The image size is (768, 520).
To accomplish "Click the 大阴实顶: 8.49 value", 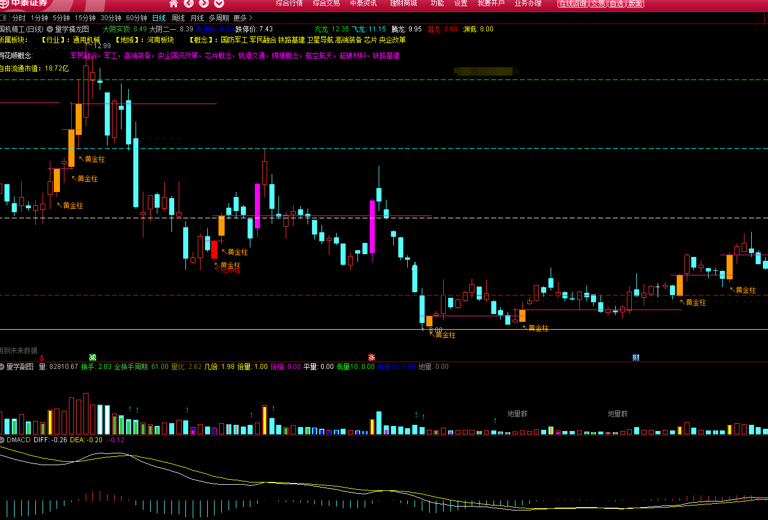I will point(124,29).
